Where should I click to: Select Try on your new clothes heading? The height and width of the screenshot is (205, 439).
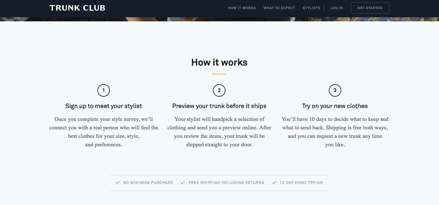(x=335, y=106)
